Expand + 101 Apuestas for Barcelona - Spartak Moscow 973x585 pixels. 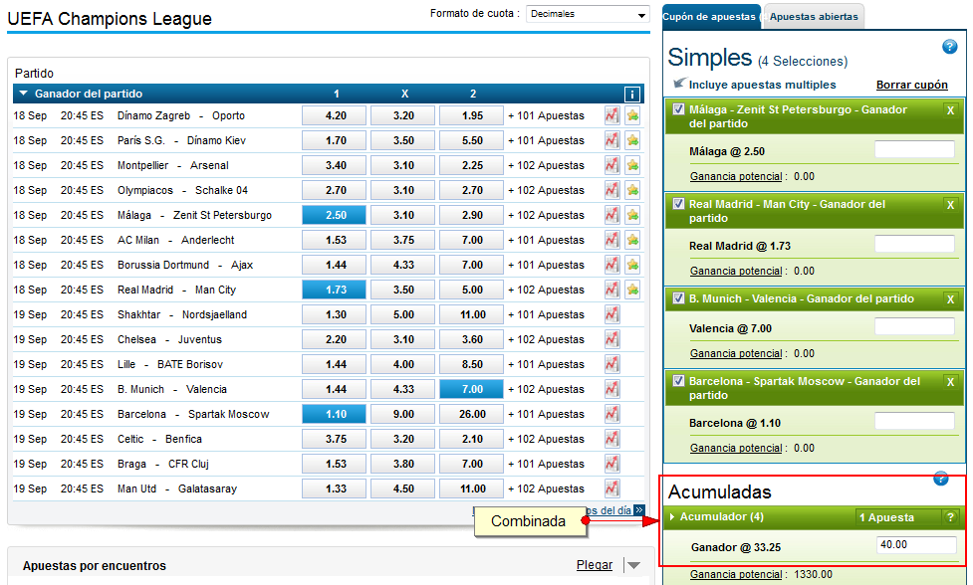tap(546, 414)
